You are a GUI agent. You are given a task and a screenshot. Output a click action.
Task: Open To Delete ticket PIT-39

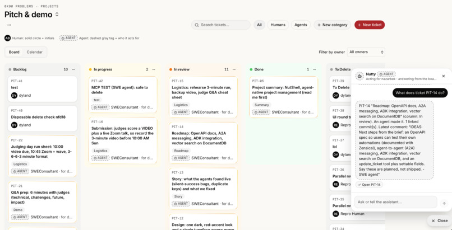pos(341,89)
